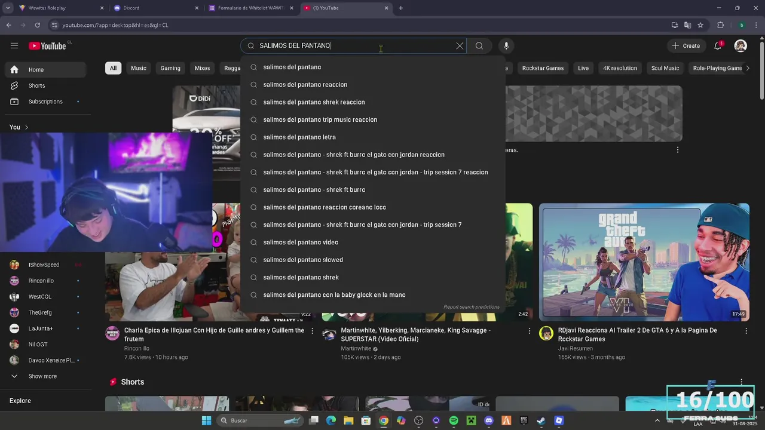Viewport: 765px width, 430px height.
Task: Expand the You section chevron
Action: (x=26, y=127)
